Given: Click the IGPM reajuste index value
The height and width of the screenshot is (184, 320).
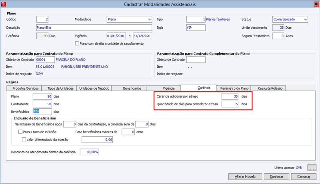Looking at the screenshot, I should [39, 74].
